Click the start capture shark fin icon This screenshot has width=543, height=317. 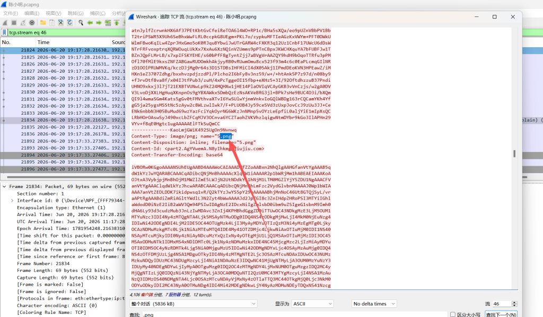5,22
